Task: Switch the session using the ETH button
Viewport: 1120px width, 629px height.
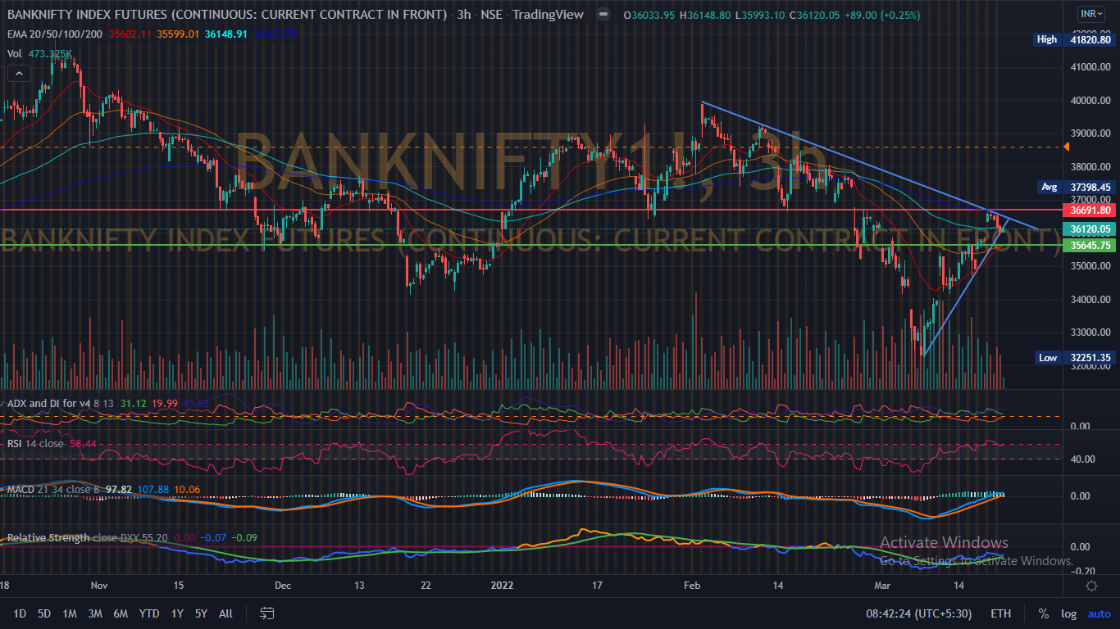Action: tap(1000, 613)
